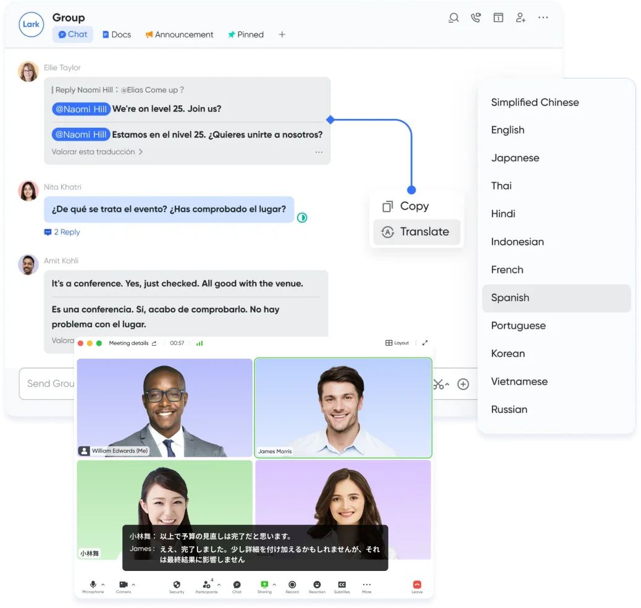641x608 pixels.
Task: Turn the Camera off in the meeting
Action: [x=123, y=585]
